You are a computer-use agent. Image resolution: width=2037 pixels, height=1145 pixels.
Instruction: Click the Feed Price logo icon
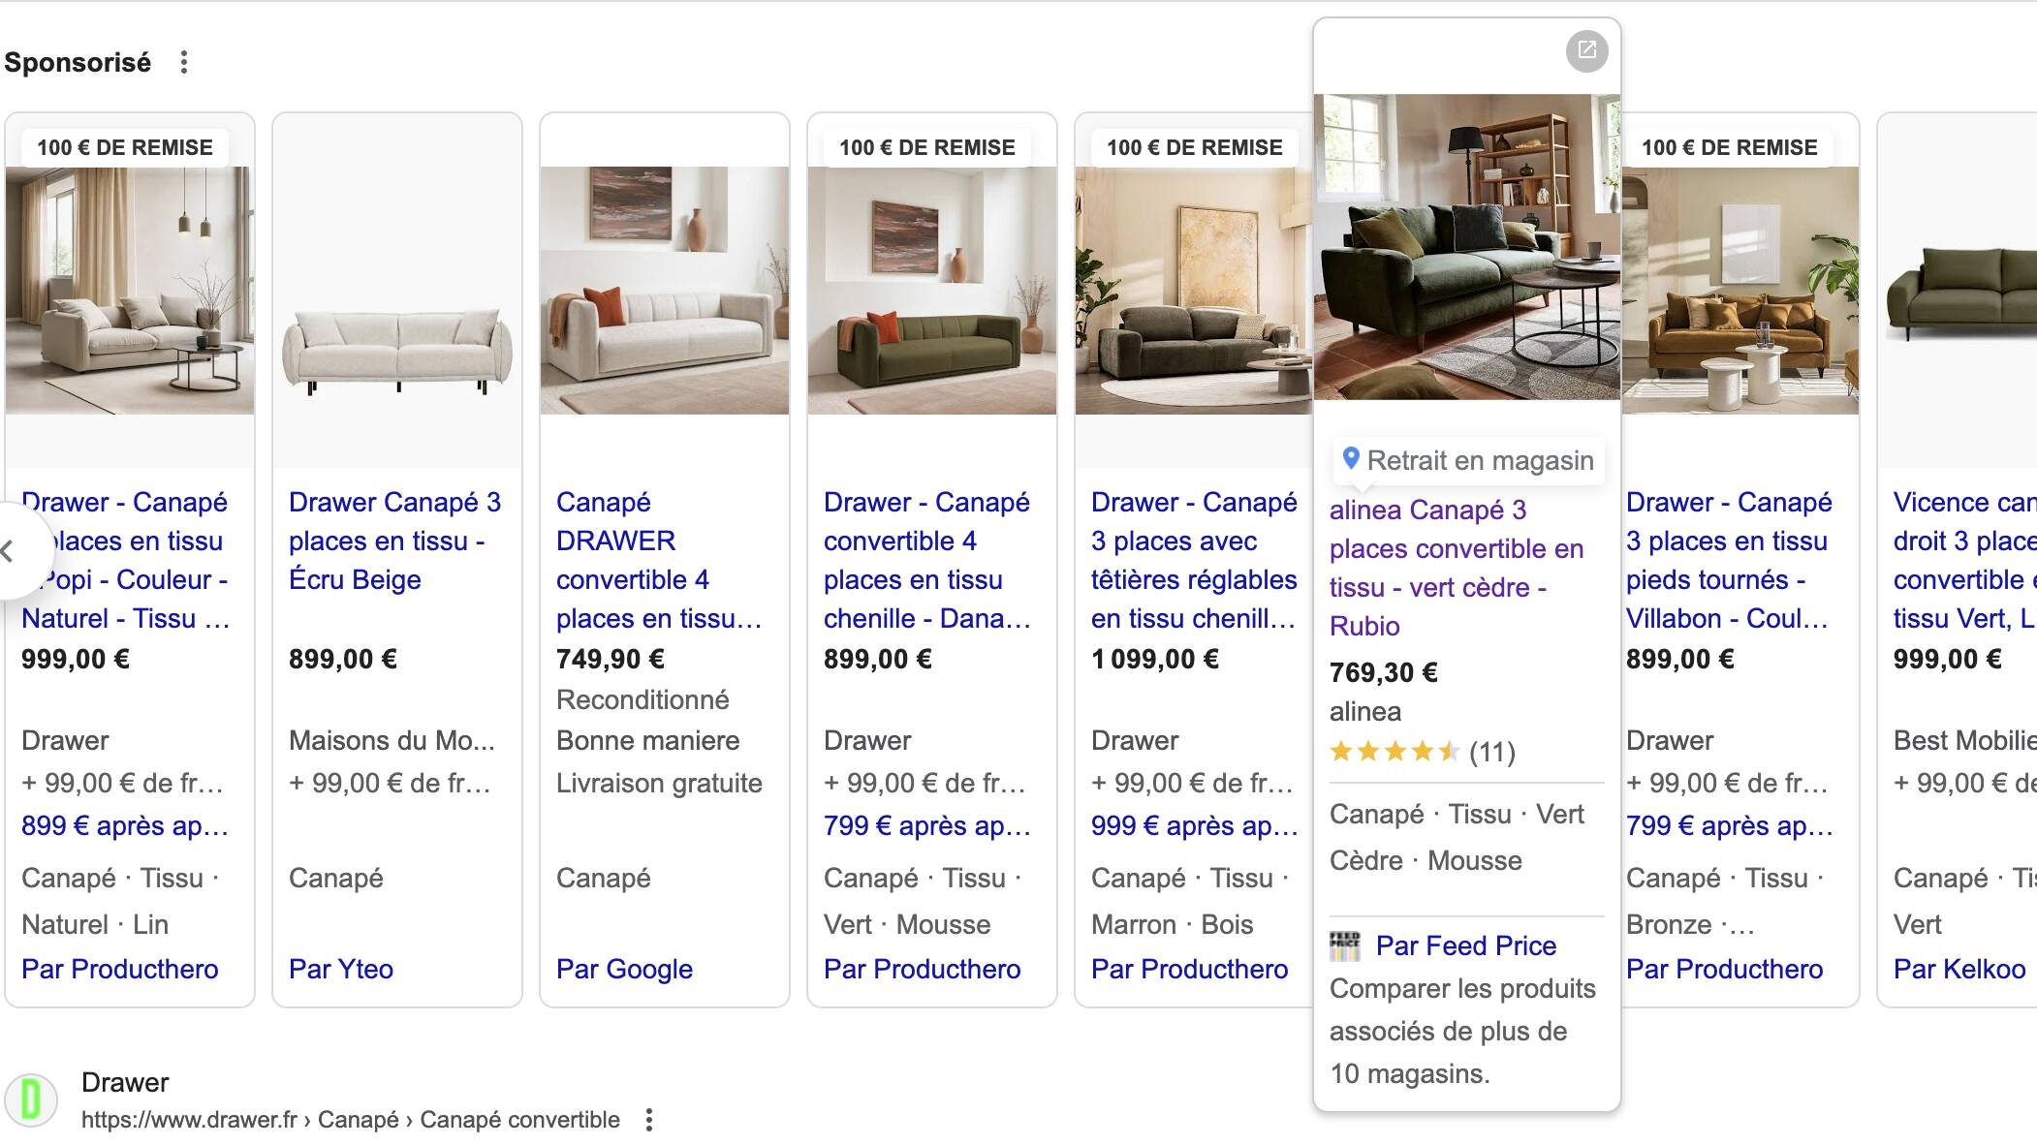(1345, 945)
